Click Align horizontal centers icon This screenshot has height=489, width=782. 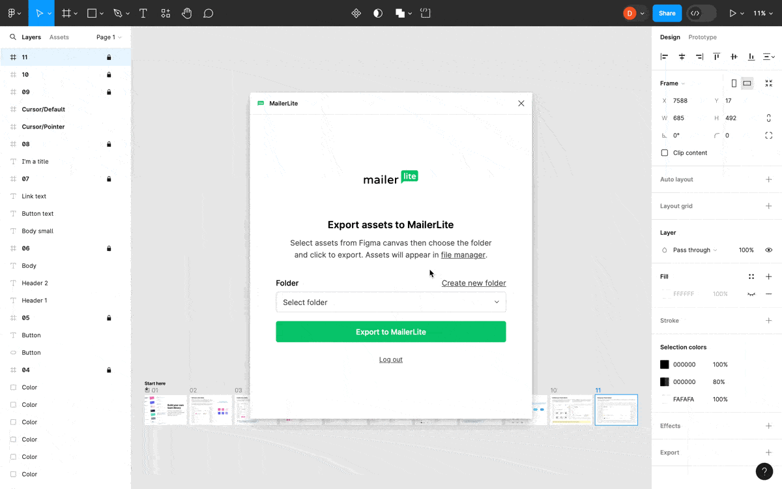click(682, 57)
